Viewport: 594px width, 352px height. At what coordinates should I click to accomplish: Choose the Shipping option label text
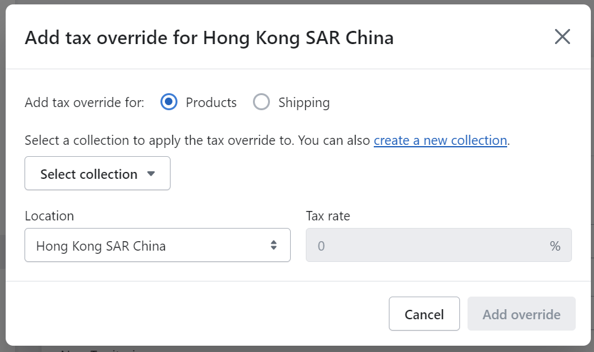point(304,102)
